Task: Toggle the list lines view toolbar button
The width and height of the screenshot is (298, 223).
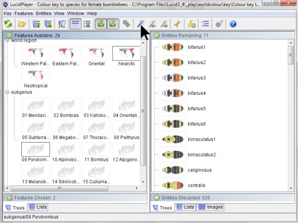Action: point(75,24)
